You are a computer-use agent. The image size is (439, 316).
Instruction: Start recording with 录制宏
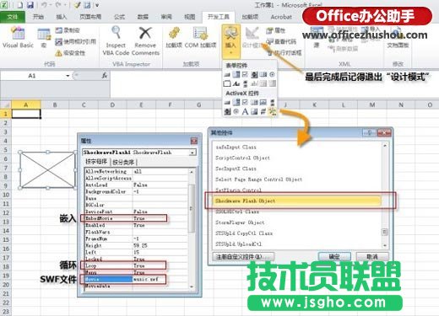68,30
